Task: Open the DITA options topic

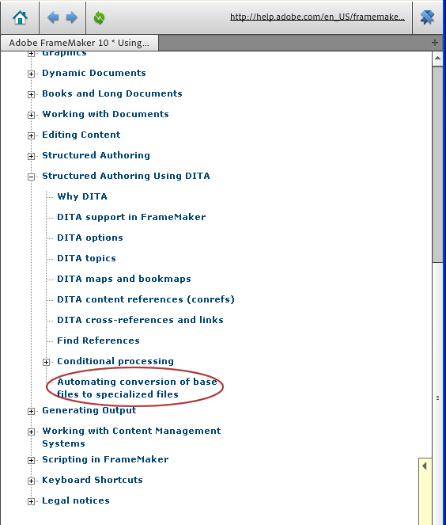Action: [90, 238]
